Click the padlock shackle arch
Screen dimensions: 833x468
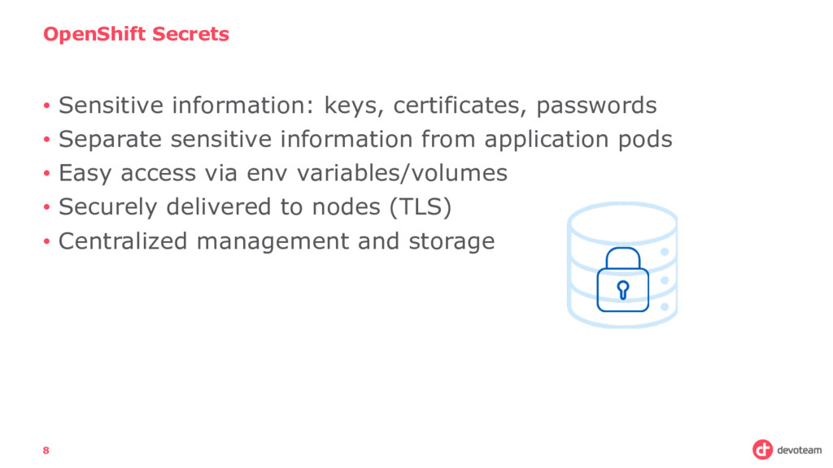(622, 258)
